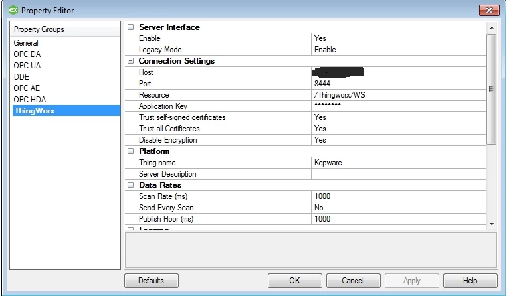Click the Server Interface heading text
This screenshot has height=296, width=509.
click(x=169, y=27)
